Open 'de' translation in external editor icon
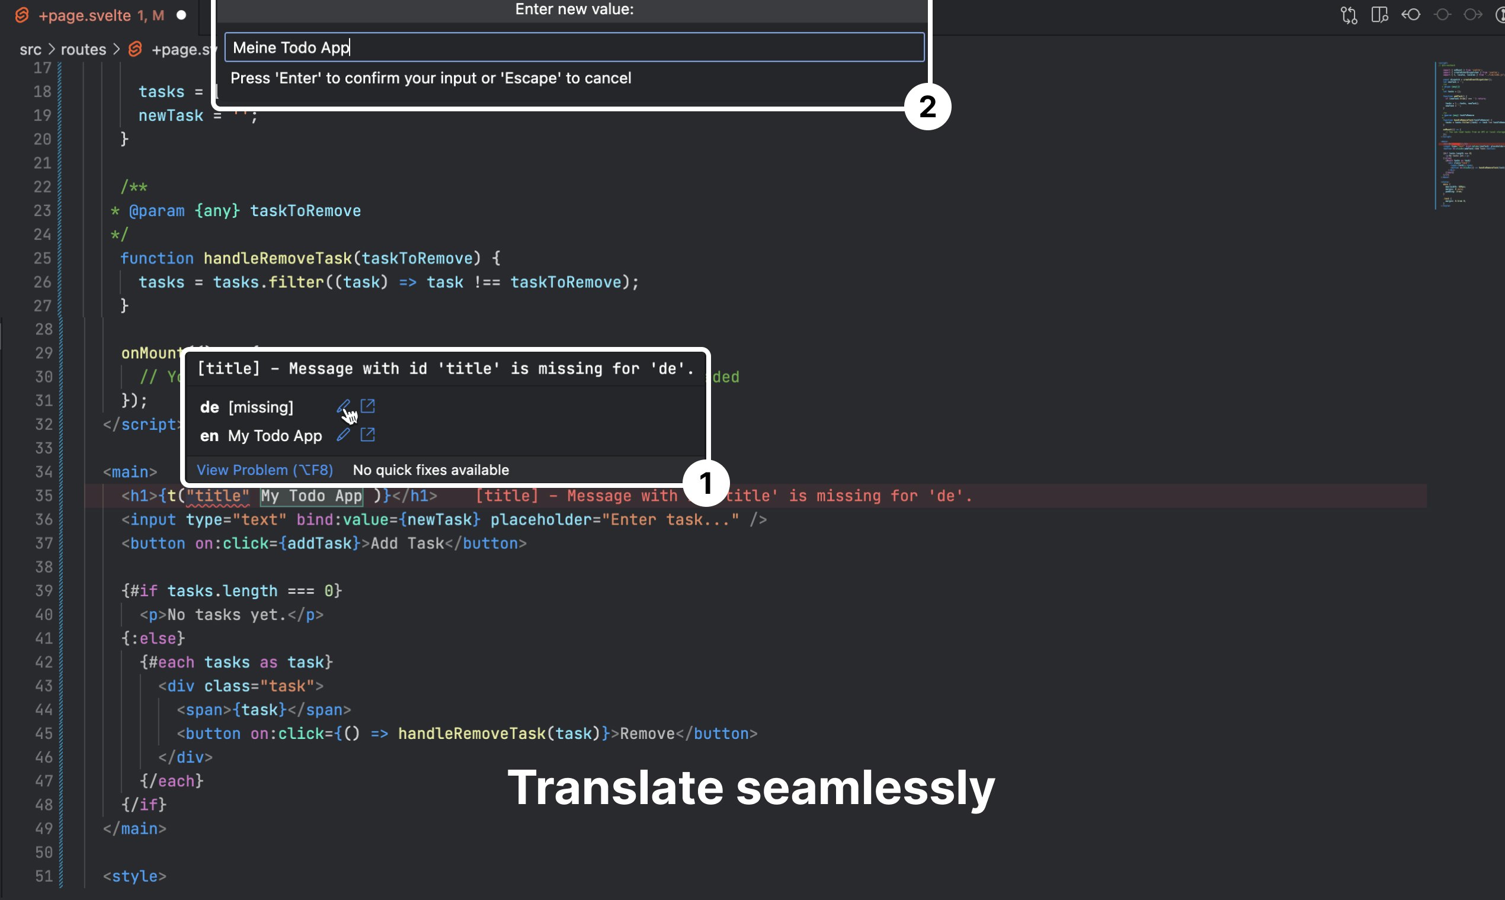 (x=368, y=406)
